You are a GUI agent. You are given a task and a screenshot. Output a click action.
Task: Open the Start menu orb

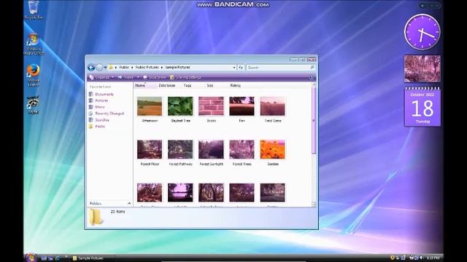pyautogui.click(x=31, y=258)
